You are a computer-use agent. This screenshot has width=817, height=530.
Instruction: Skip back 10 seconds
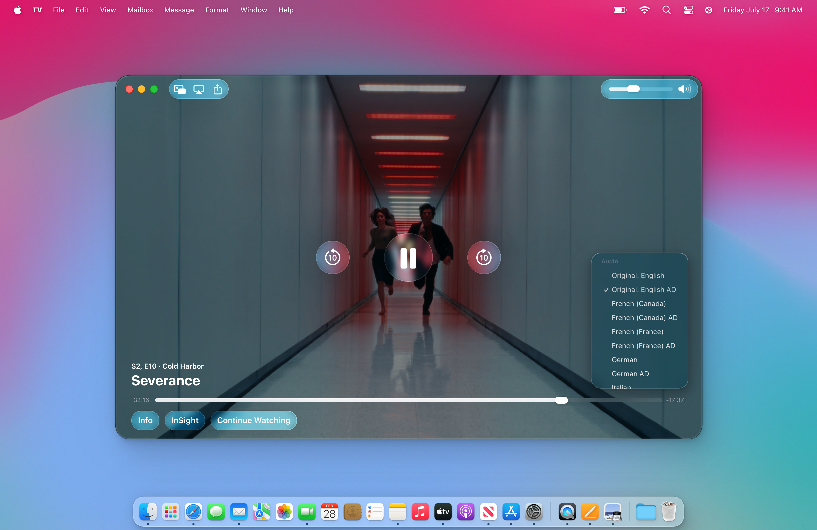(x=332, y=257)
